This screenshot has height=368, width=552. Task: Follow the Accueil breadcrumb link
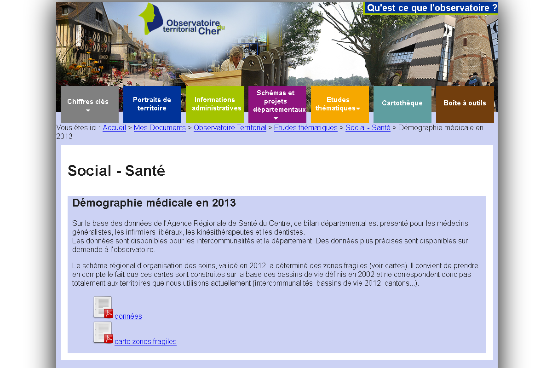[x=114, y=128]
